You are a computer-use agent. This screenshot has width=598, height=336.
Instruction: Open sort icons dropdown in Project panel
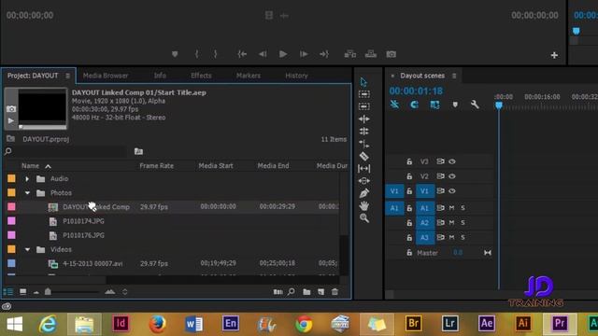tap(124, 292)
